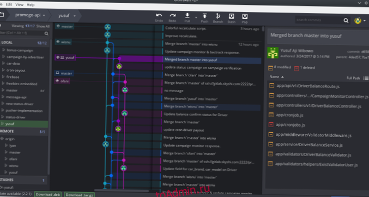Click the Download .deb button
369x197 pixels.
pyautogui.click(x=48, y=194)
